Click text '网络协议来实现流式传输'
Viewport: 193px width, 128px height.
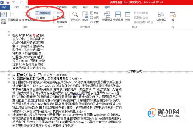click(x=28, y=111)
